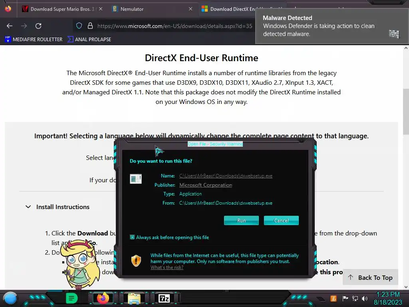Image resolution: width=409 pixels, height=307 pixels.
Task: Click the scrollbar down arrow
Action: point(406,287)
